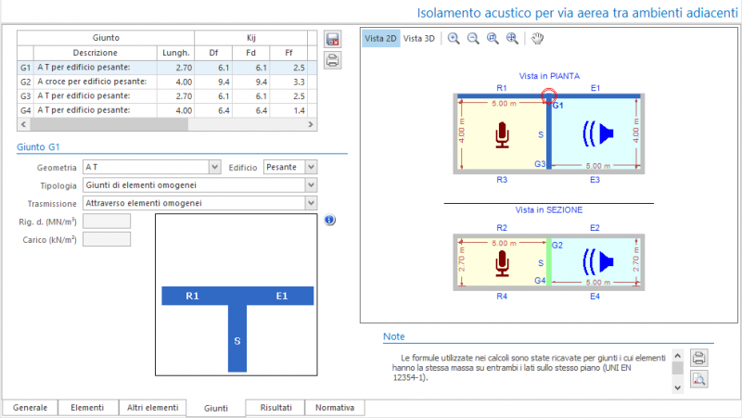This screenshot has width=742, height=418.
Task: Click the E1 label in the junction diagram
Action: (x=282, y=296)
